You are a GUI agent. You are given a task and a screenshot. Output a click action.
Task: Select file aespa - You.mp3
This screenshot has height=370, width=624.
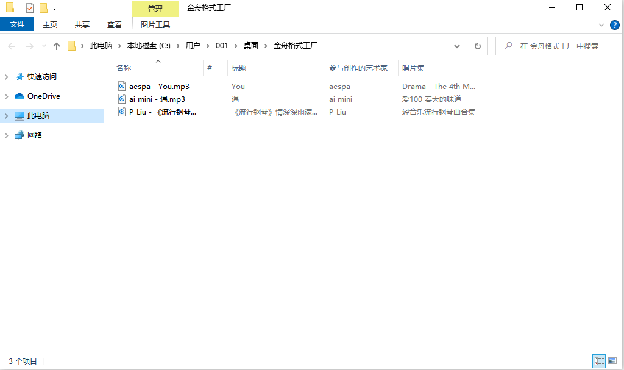coord(159,87)
